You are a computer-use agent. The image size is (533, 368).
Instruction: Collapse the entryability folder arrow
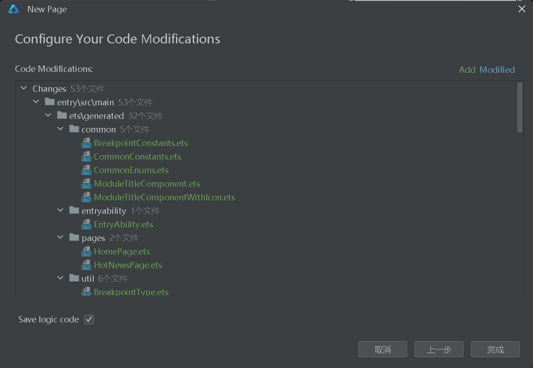coord(60,211)
